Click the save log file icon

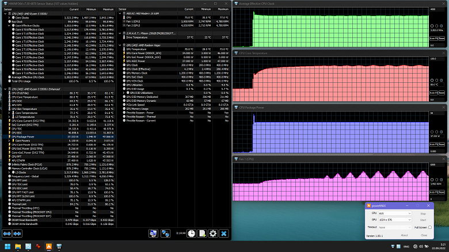tap(202, 233)
